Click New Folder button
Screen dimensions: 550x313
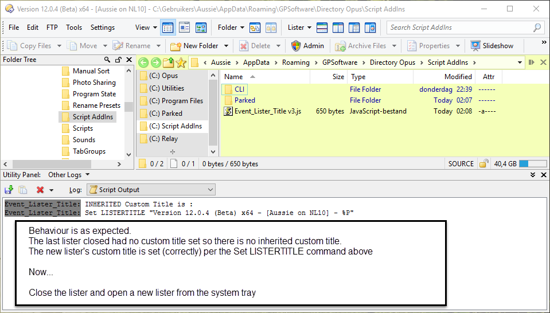[194, 46]
